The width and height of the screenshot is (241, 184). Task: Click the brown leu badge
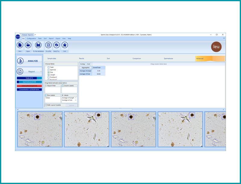216,47
